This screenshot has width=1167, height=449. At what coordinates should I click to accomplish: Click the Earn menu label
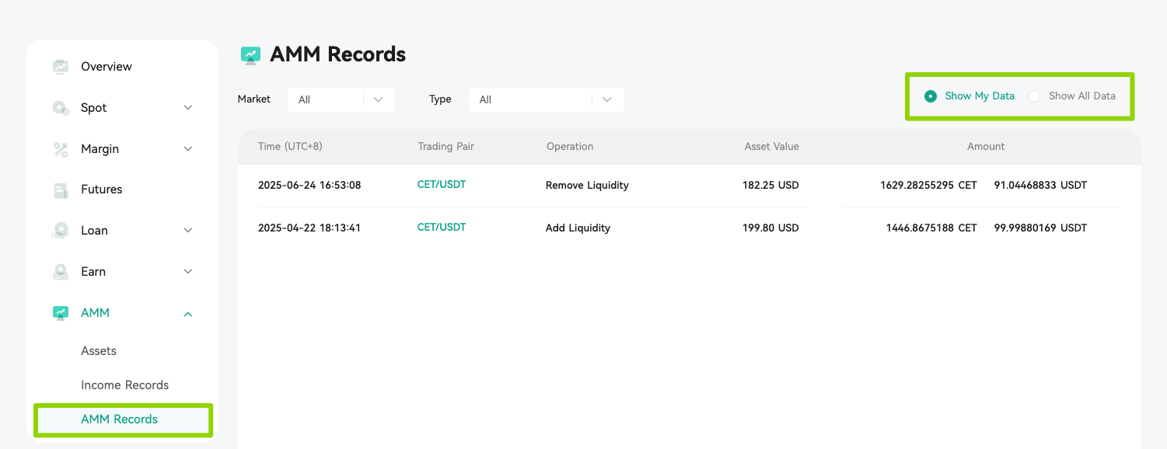coord(93,272)
